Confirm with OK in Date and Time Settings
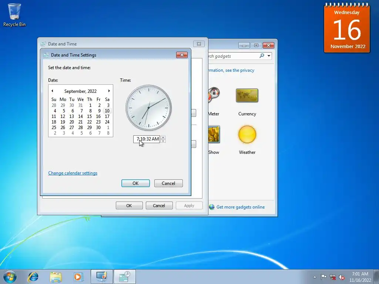This screenshot has width=379, height=284. point(135,183)
